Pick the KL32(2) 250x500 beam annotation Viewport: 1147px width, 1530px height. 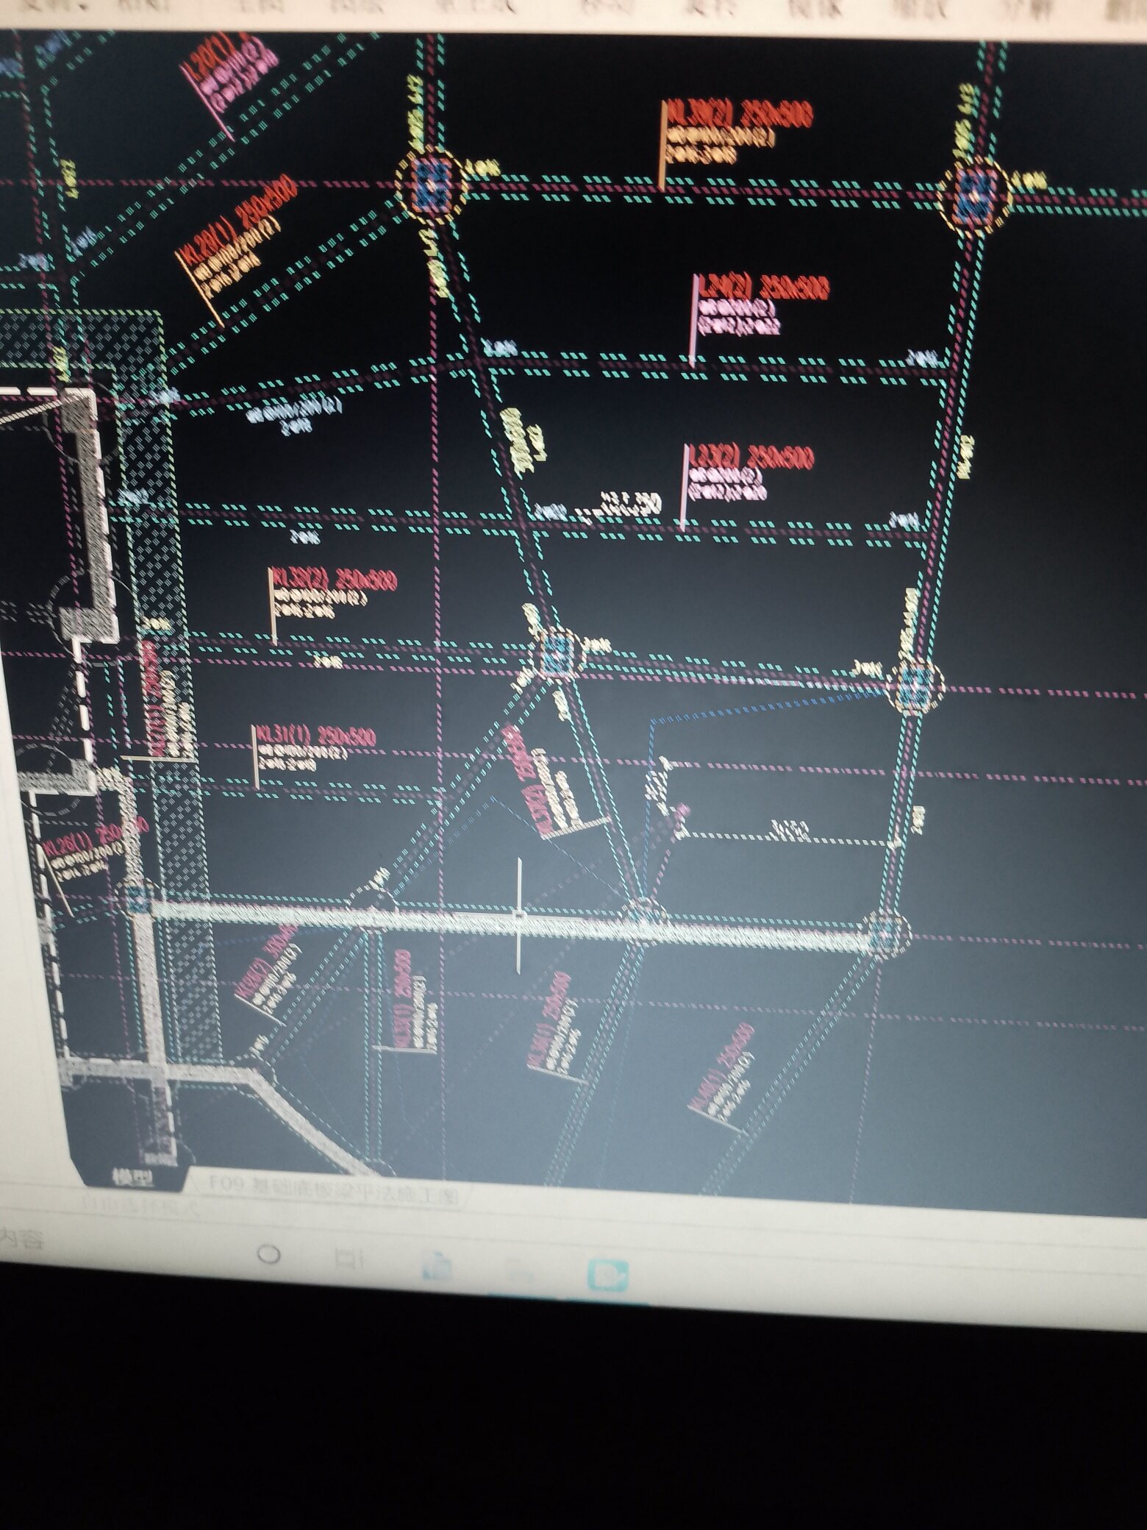coord(335,581)
